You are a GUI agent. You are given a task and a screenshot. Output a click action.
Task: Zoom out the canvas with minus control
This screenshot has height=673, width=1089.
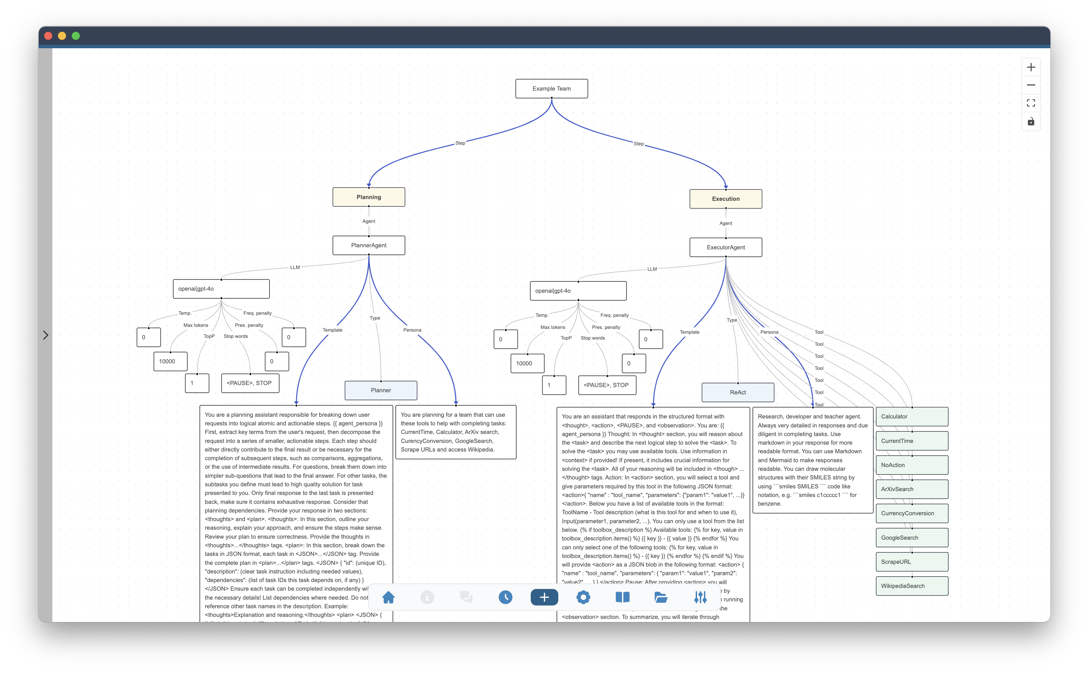tap(1031, 85)
